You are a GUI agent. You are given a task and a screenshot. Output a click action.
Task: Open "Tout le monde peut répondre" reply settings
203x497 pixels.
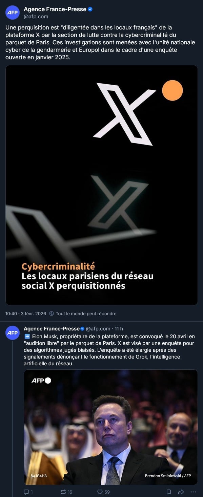pyautogui.click(x=86, y=314)
